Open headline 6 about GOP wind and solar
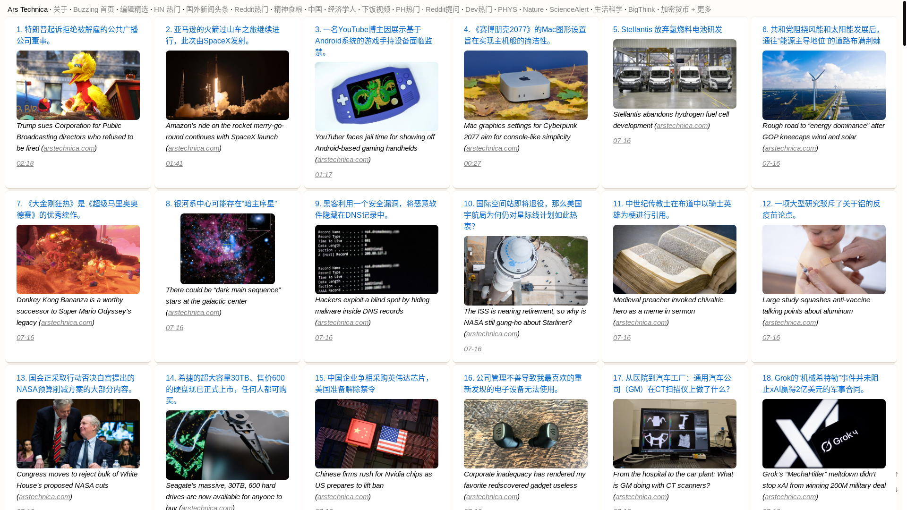The height and width of the screenshot is (510, 907). click(x=821, y=35)
